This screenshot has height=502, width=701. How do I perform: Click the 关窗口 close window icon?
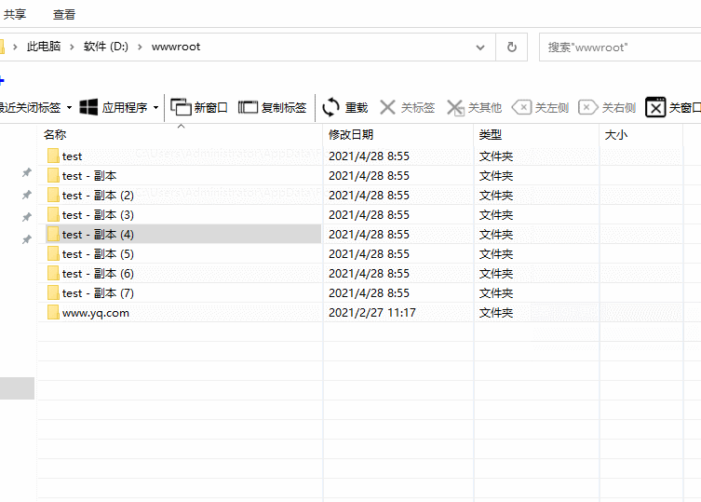pos(655,107)
